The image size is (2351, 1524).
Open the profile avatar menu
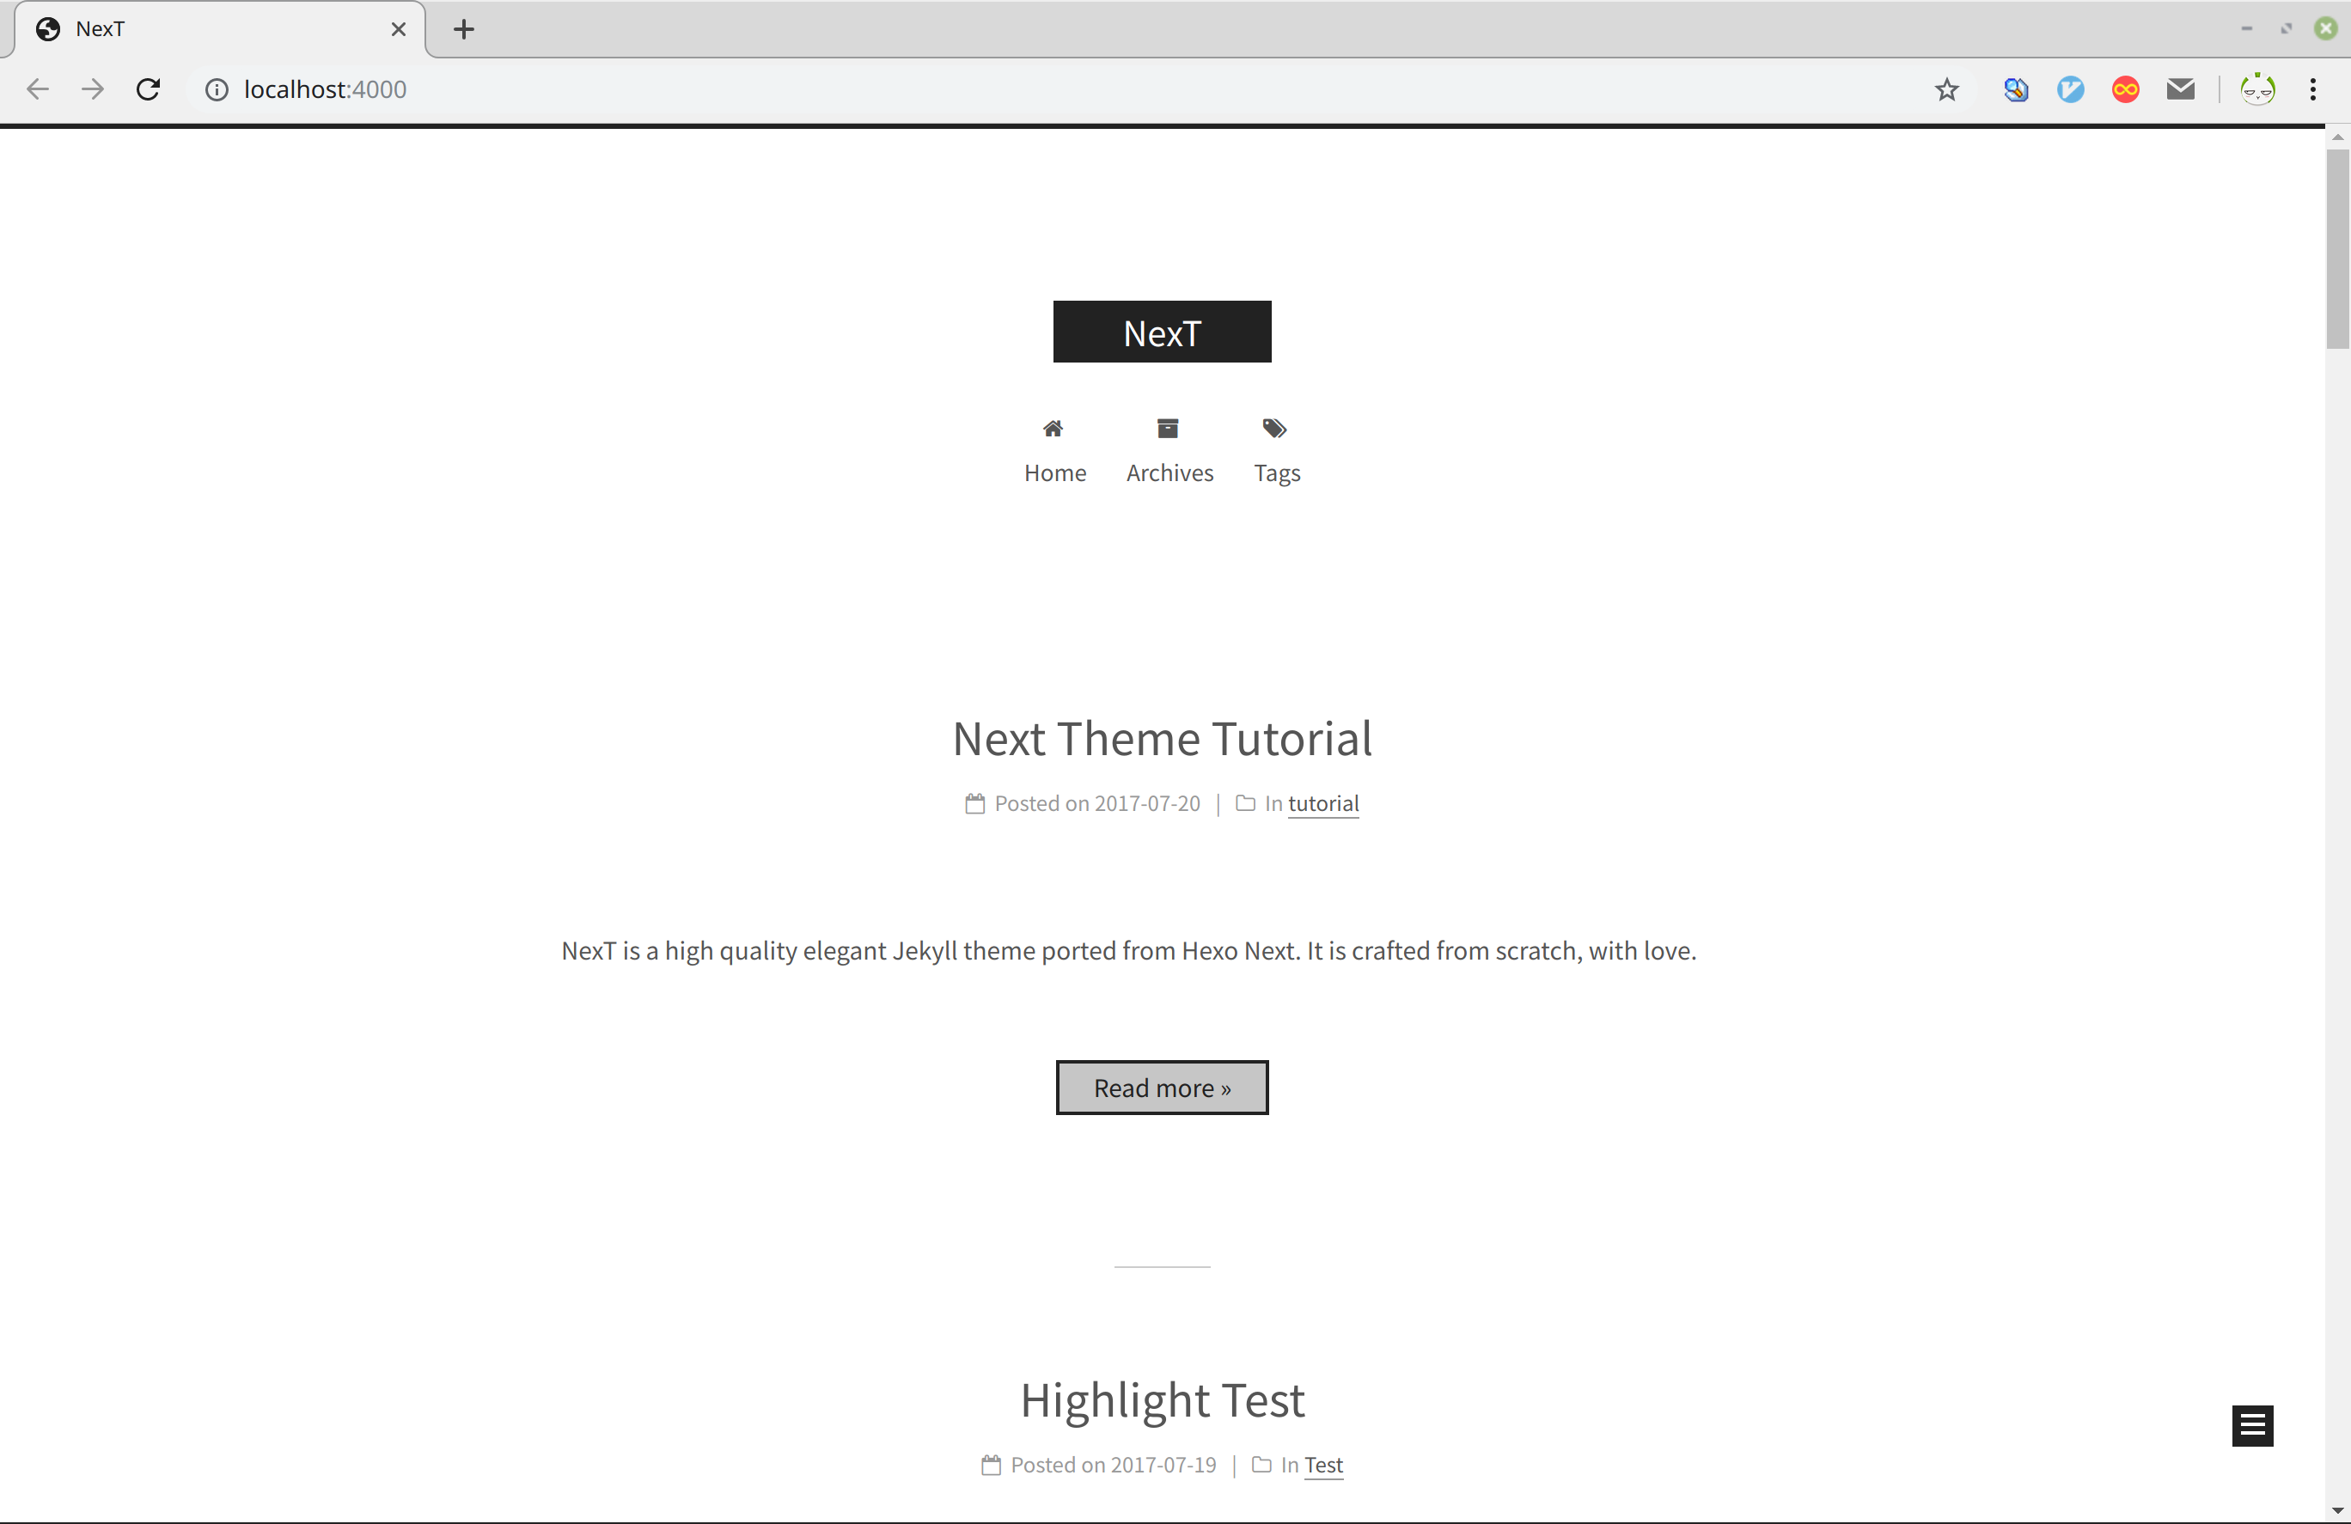[2257, 90]
